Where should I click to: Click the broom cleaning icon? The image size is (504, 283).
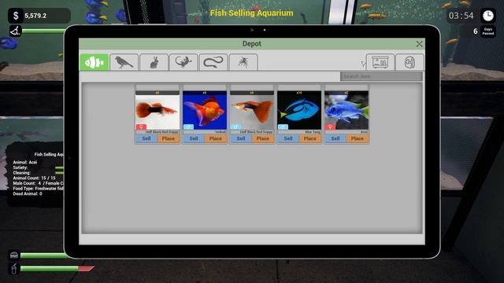point(15,31)
